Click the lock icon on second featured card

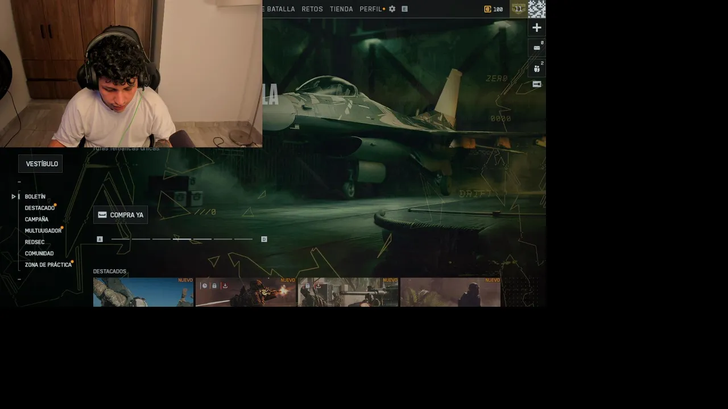[214, 286]
